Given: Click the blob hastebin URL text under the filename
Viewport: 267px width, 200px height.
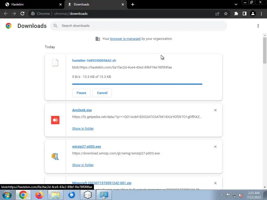Looking at the screenshot, I should (x=122, y=67).
